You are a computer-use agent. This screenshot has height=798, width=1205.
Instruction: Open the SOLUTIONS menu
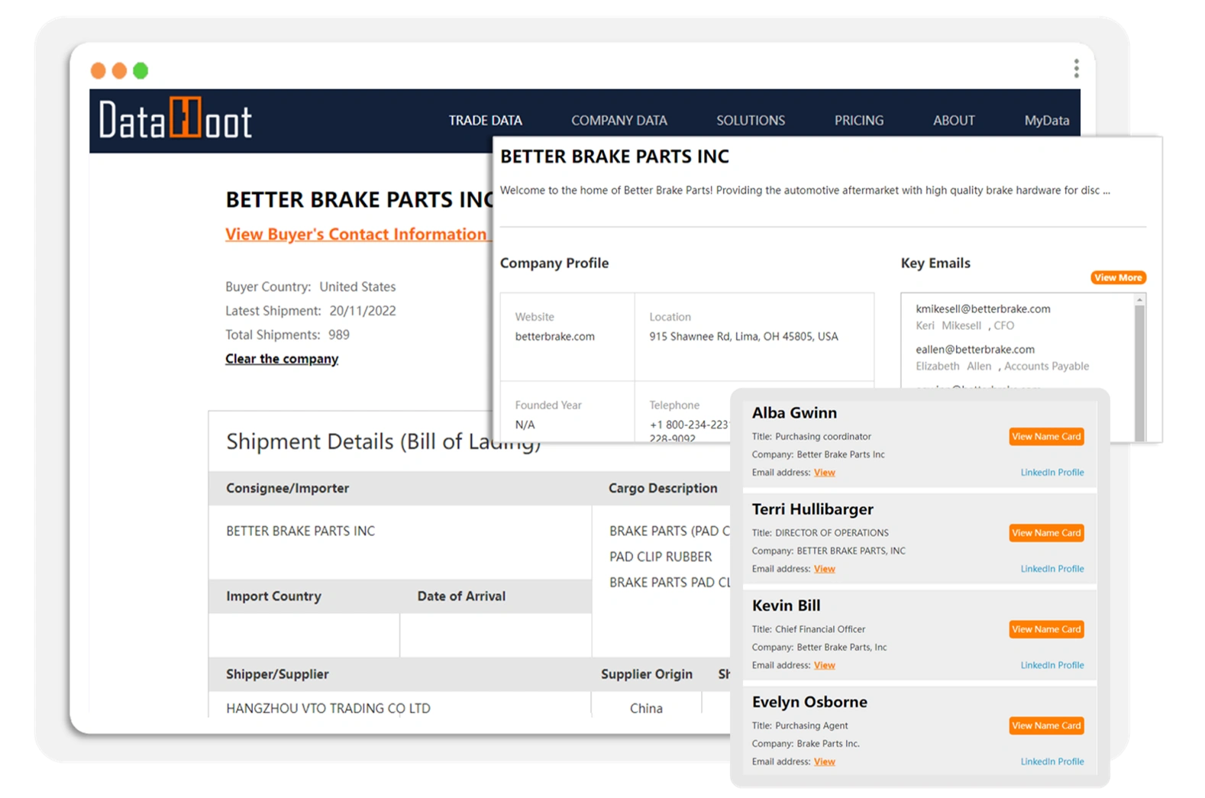750,121
